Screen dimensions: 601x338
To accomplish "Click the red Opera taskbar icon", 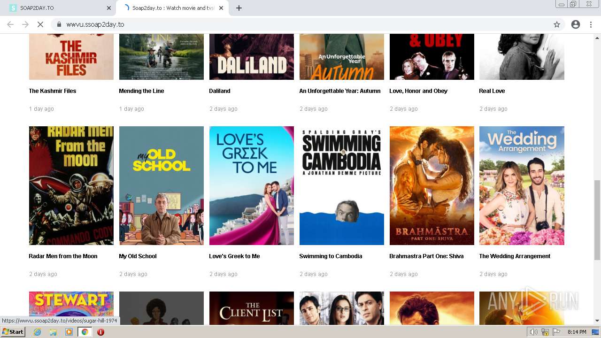I will [x=100, y=332].
